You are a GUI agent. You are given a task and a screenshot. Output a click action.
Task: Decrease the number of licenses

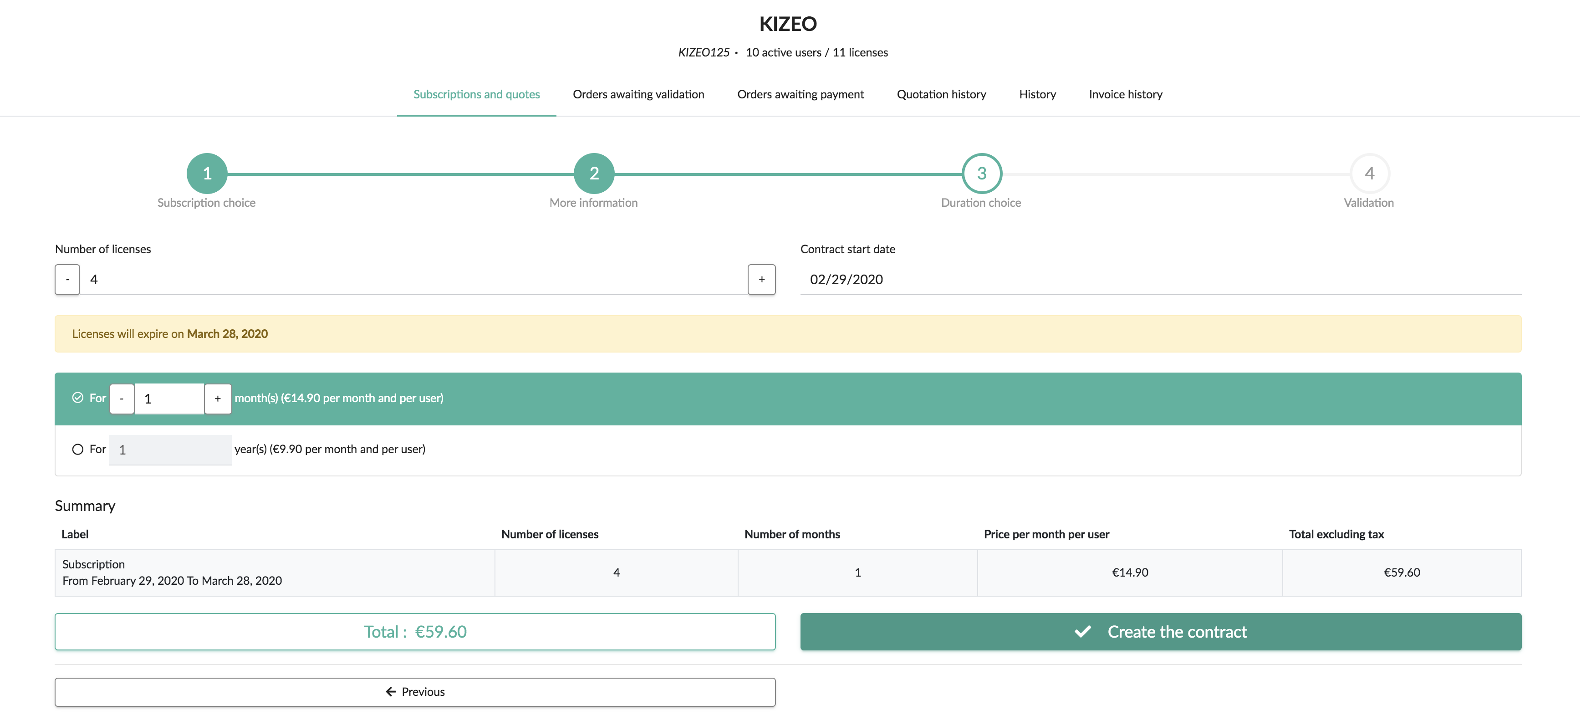pyautogui.click(x=68, y=281)
